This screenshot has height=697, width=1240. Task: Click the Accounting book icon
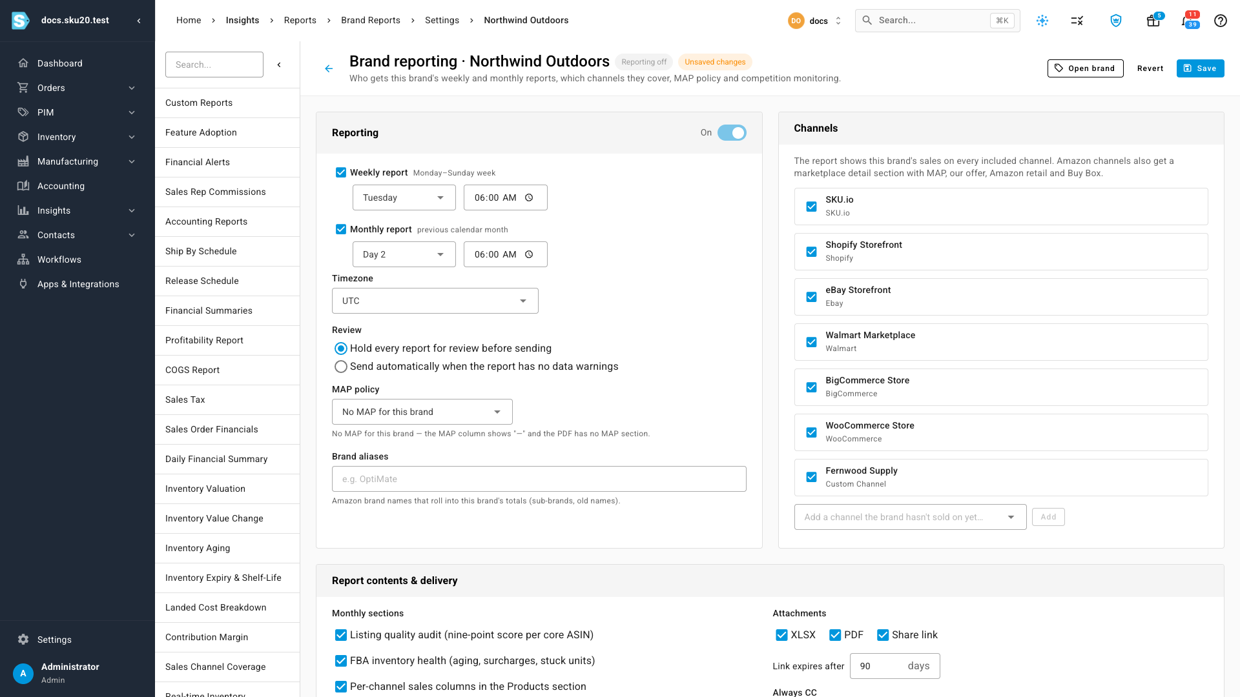[x=23, y=186]
